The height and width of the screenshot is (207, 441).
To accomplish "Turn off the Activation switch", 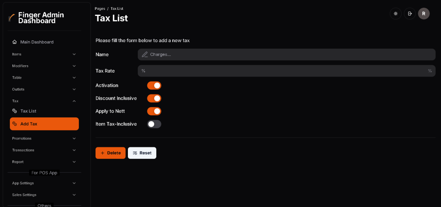I will coord(154,85).
